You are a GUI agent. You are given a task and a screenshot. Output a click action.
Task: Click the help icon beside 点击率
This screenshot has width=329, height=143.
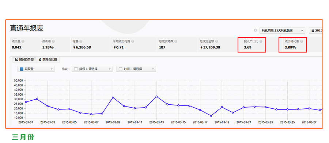click(53, 42)
